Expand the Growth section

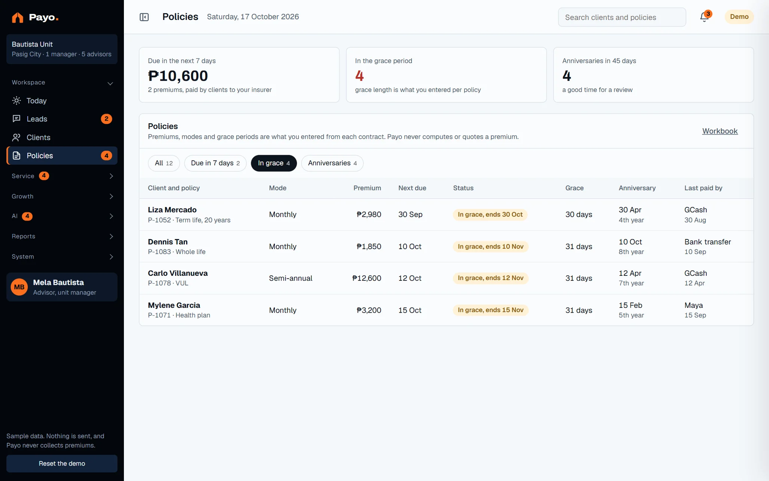point(62,196)
